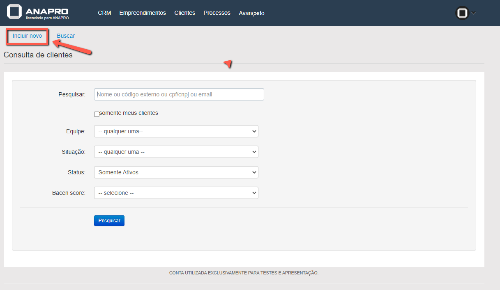Open the Clientes menu
500x290 pixels.
(x=184, y=13)
